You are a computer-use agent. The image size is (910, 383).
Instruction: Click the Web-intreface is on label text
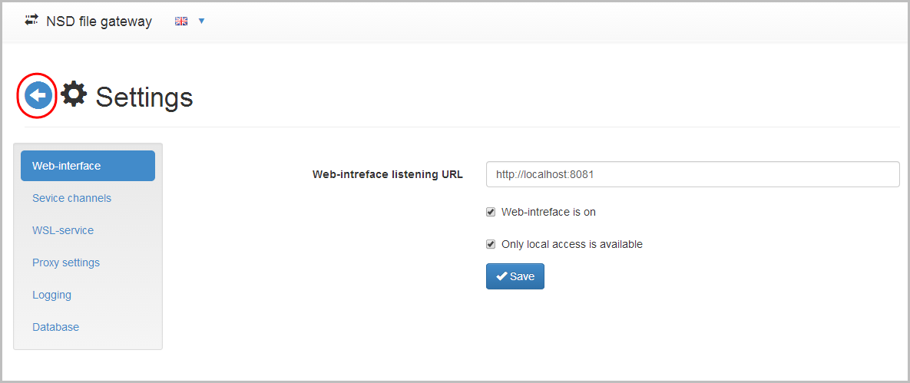(x=548, y=212)
